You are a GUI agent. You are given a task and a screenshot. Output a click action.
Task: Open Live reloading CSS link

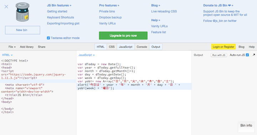pos(164,11)
